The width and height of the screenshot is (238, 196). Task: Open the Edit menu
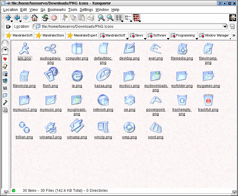[23, 10]
